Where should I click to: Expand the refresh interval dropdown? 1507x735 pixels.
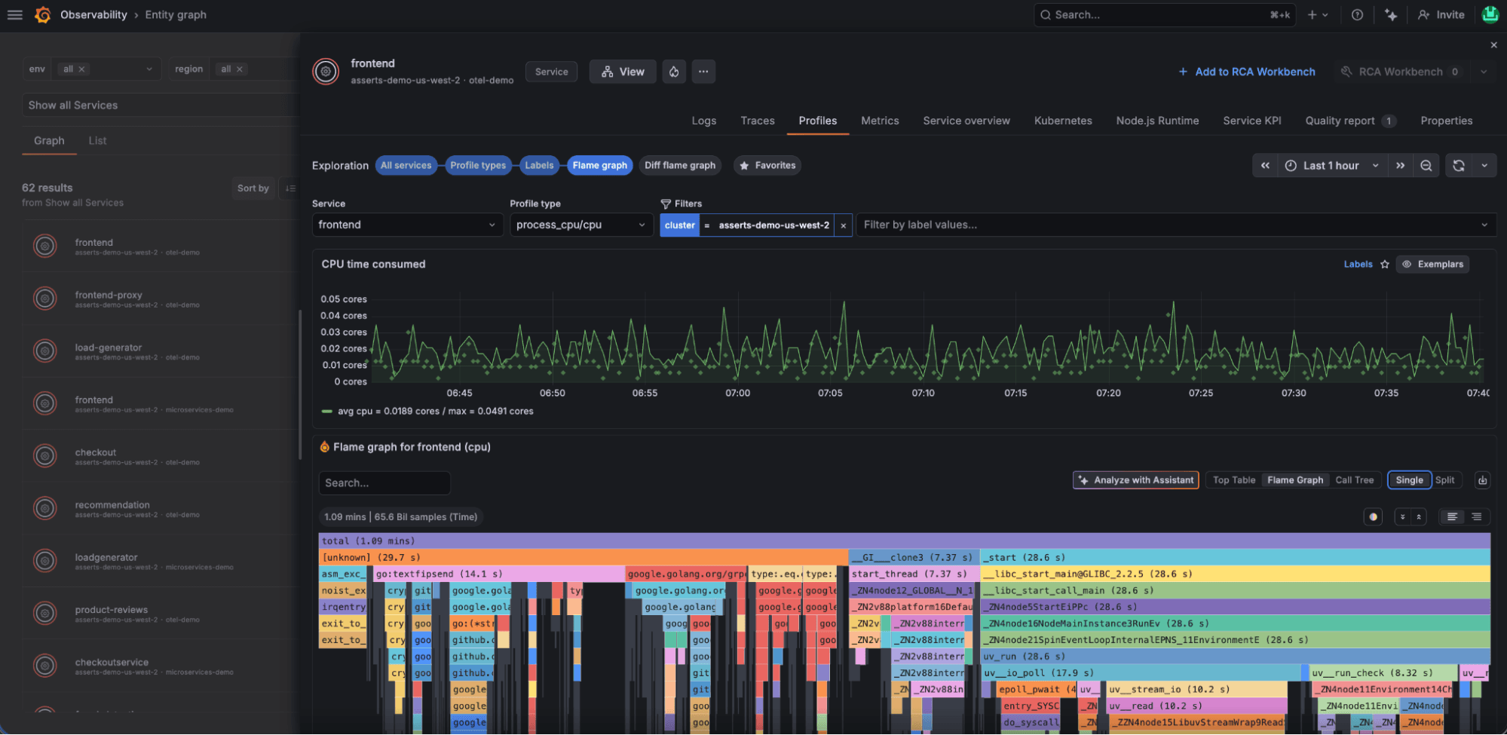point(1484,166)
